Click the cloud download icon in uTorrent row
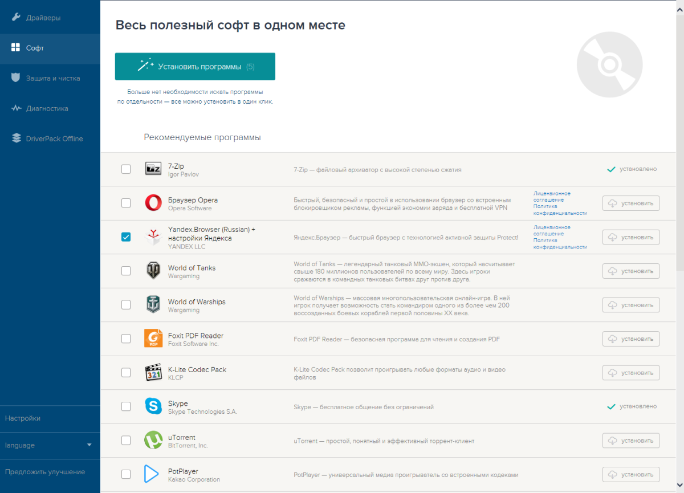Viewport: 684px width, 493px height. click(613, 441)
